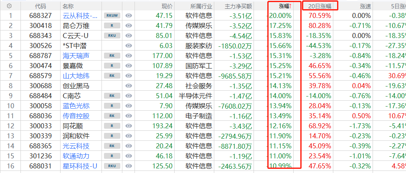
Task: Click the RK badge beside 山大地纬
Action: (112, 76)
